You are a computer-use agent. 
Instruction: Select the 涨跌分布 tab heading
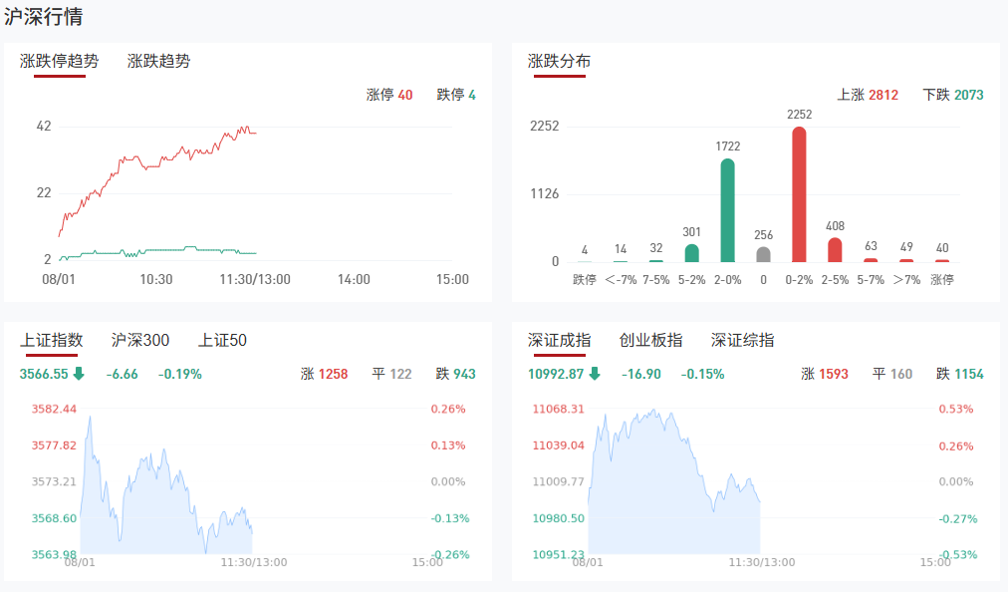[x=559, y=61]
